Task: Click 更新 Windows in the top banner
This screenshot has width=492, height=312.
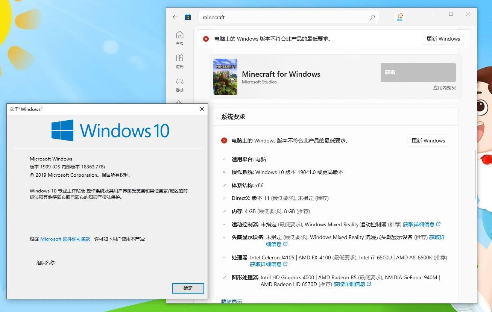Action: [x=443, y=39]
